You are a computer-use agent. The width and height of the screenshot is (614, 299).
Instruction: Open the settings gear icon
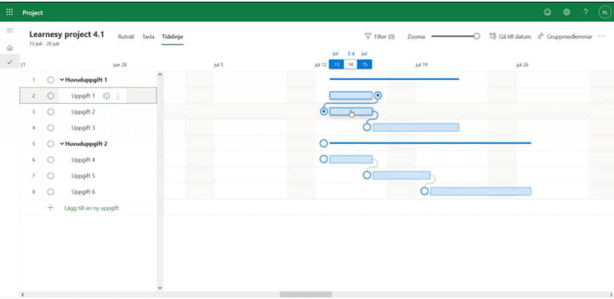tap(566, 12)
